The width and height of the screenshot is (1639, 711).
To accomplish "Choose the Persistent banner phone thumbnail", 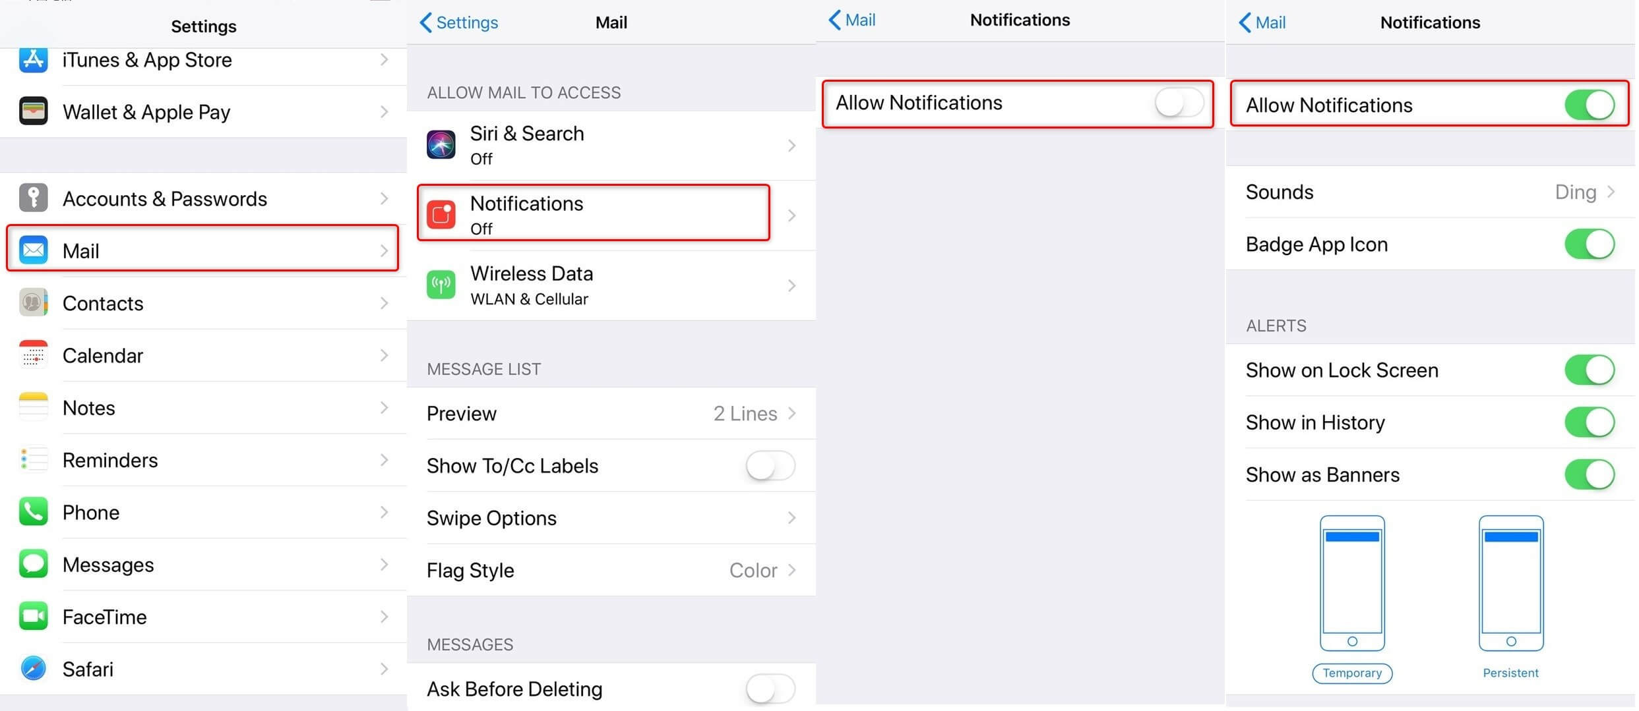I will [x=1510, y=583].
